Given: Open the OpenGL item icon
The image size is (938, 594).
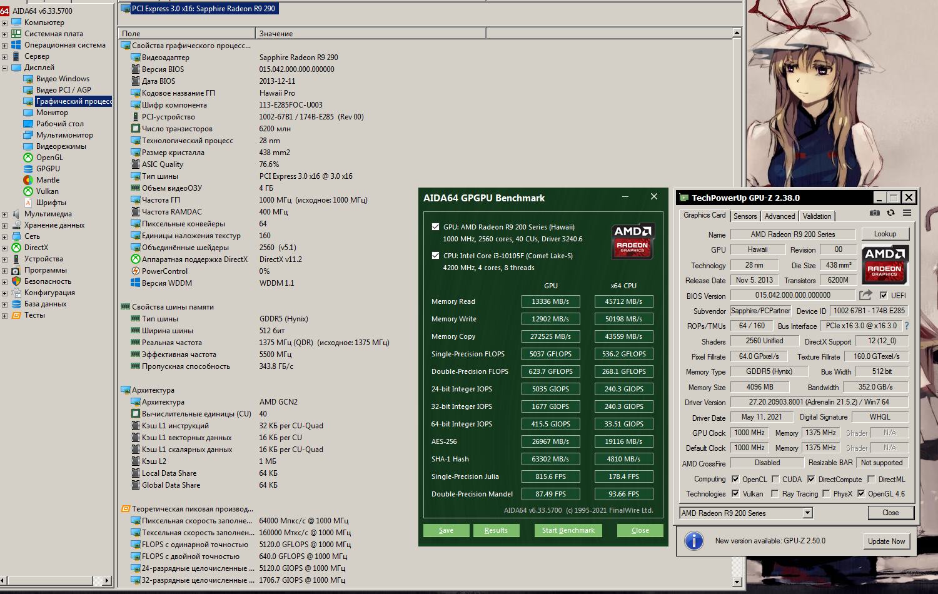Looking at the screenshot, I should point(28,158).
